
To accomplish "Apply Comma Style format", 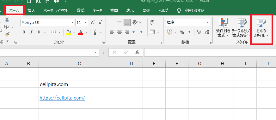I will pyautogui.click(x=189, y=32).
